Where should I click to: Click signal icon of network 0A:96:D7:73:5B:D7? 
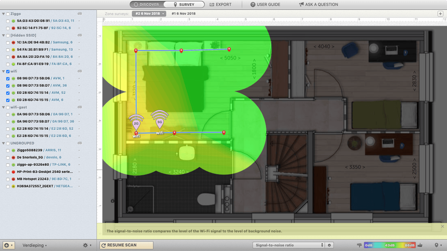(13, 122)
